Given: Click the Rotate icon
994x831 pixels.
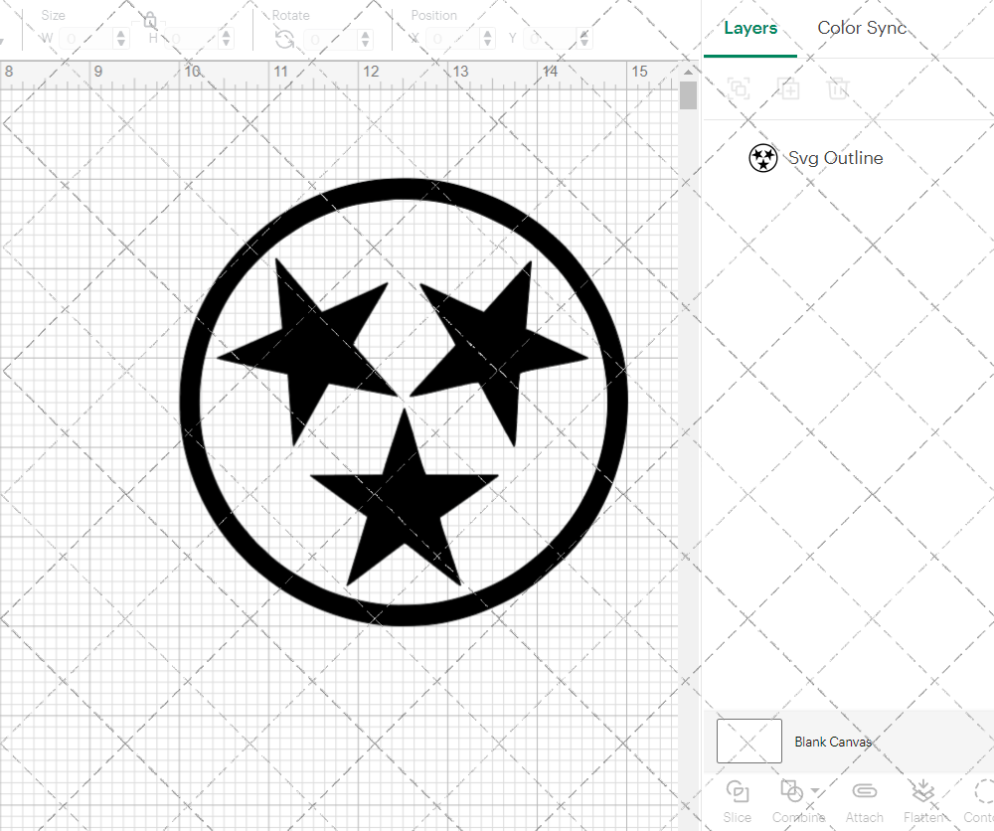Looking at the screenshot, I should tap(284, 40).
